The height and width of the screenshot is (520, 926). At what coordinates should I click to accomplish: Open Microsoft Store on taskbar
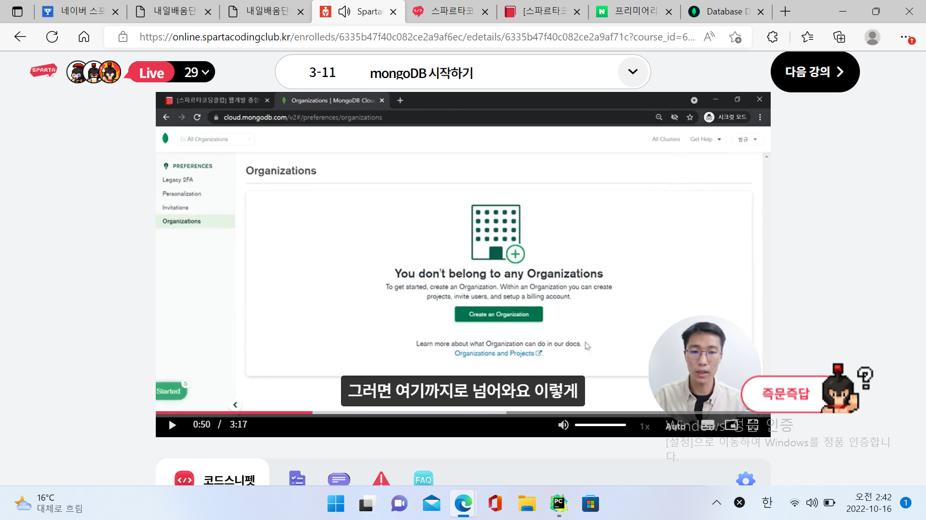click(590, 504)
